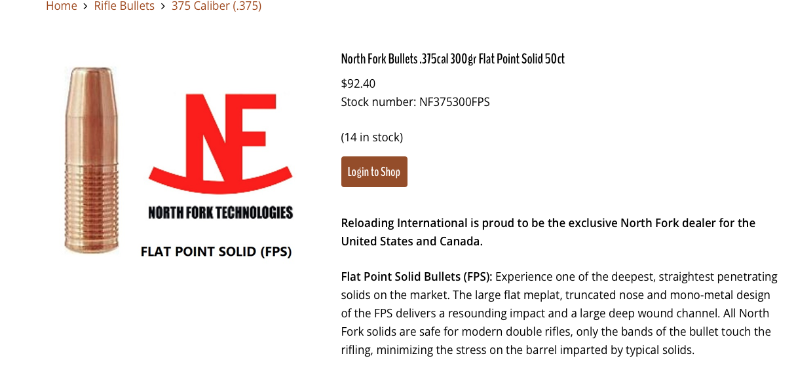
Task: Click the $92.40 price
Action: click(x=358, y=83)
